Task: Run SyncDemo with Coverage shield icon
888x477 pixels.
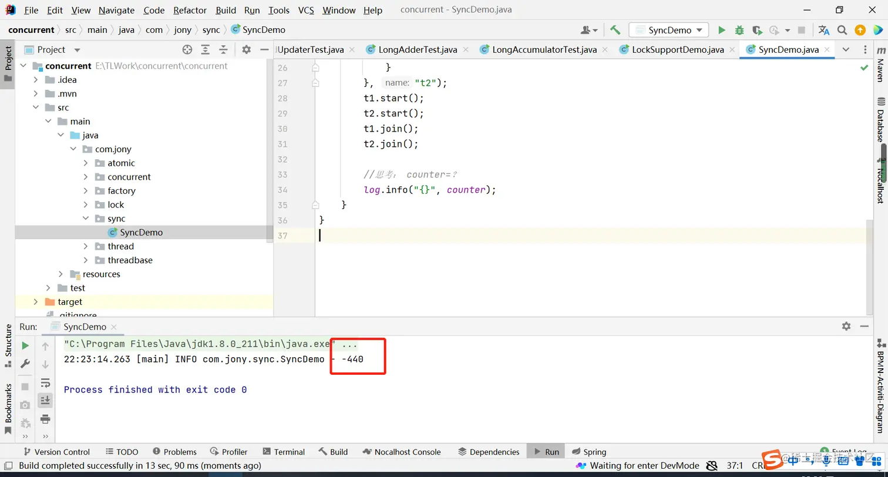Action: 757,30
